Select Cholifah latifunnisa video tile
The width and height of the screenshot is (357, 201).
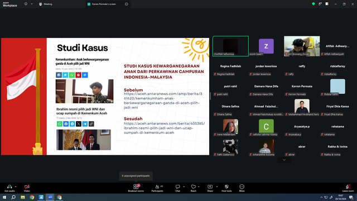click(230, 46)
